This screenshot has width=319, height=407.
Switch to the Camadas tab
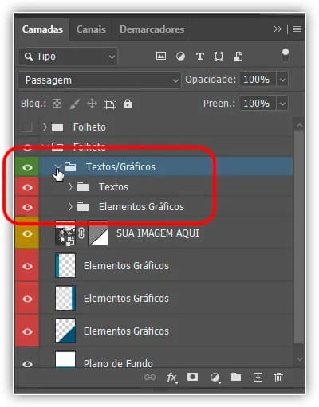click(42, 29)
